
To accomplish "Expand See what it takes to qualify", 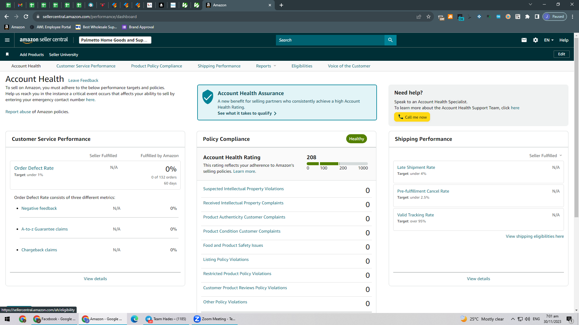I will 247,113.
